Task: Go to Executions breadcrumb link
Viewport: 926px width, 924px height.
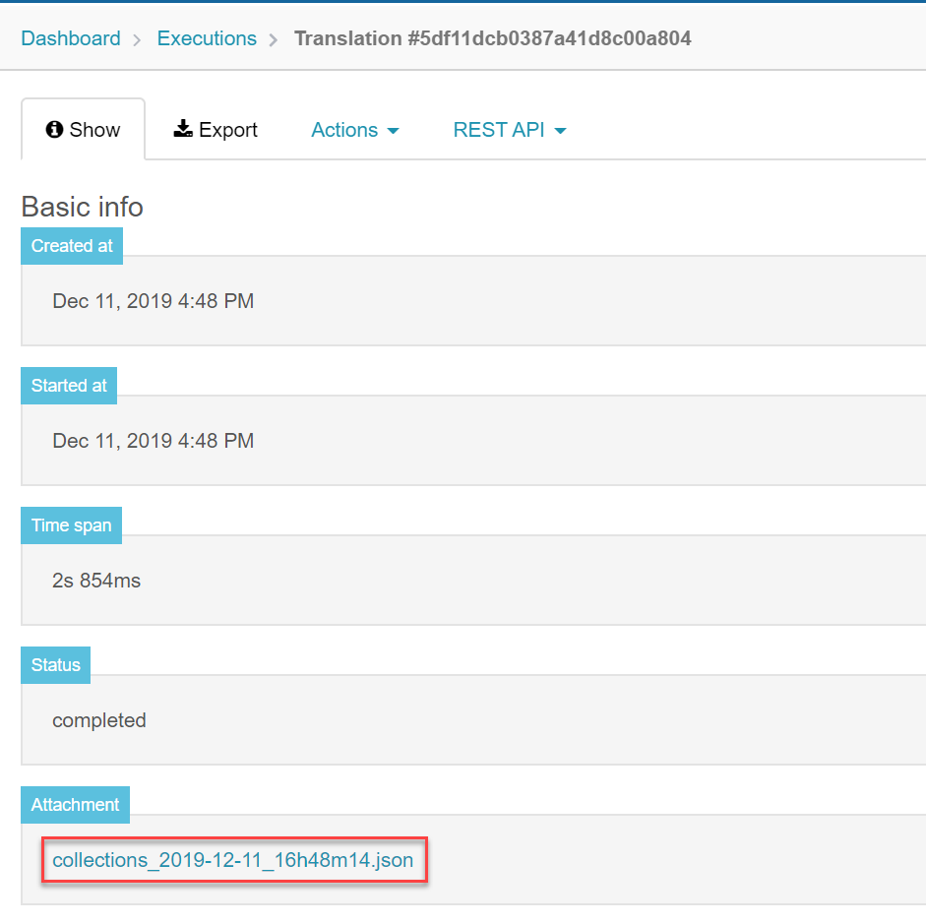Action: (207, 38)
